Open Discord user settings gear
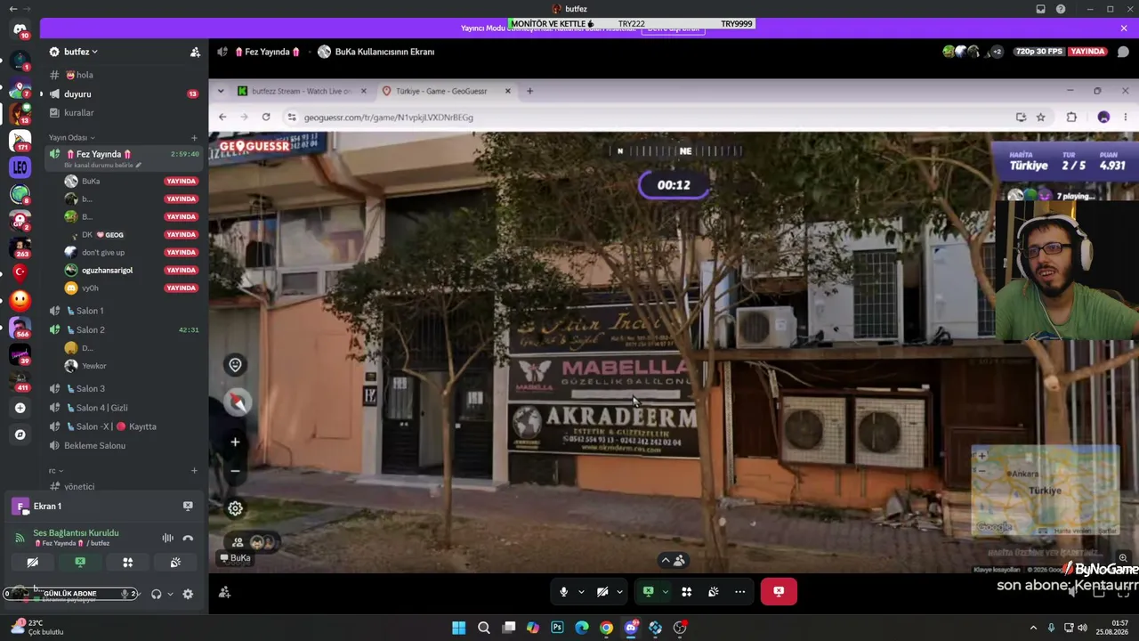The image size is (1139, 641). point(188,594)
